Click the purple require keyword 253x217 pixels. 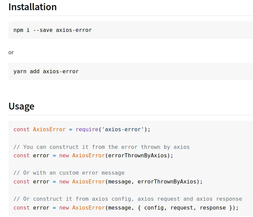coord(87,129)
